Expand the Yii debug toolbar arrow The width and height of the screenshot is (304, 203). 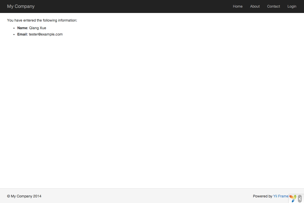[300, 198]
